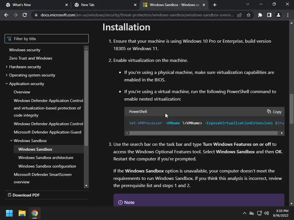The width and height of the screenshot is (294, 220).
Task: Open the volume speaker tray icon
Action: [266, 213]
